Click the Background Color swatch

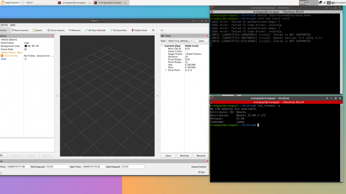pyautogui.click(x=25, y=46)
